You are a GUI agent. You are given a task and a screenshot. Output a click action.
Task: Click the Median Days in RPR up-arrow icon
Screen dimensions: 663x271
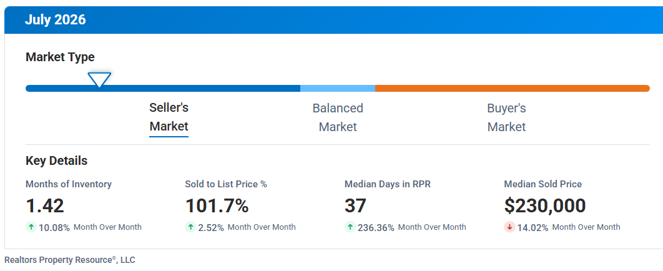pyautogui.click(x=350, y=227)
